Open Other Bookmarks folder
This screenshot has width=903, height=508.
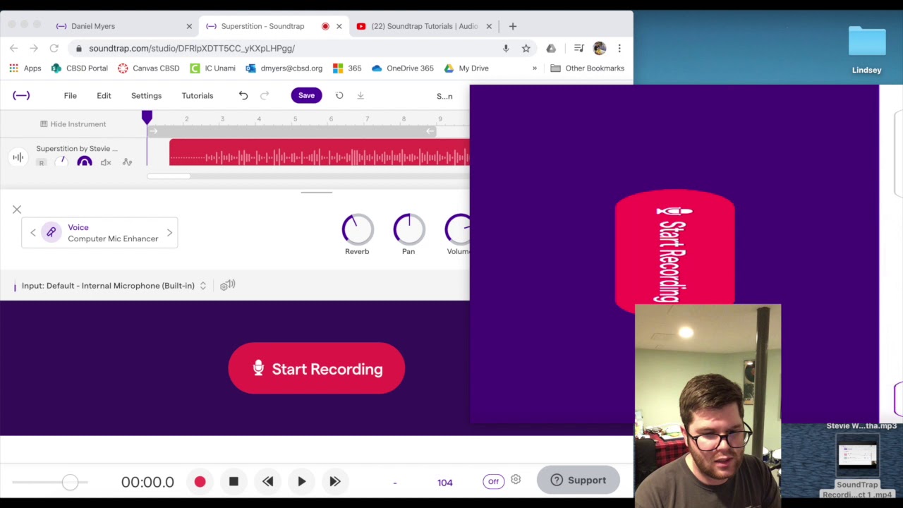pyautogui.click(x=587, y=68)
